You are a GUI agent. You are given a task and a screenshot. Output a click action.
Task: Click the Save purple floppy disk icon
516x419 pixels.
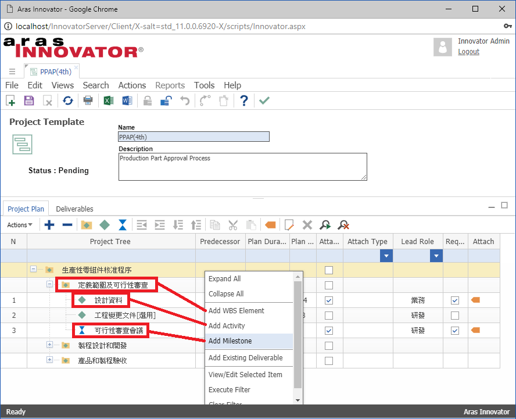click(x=29, y=101)
